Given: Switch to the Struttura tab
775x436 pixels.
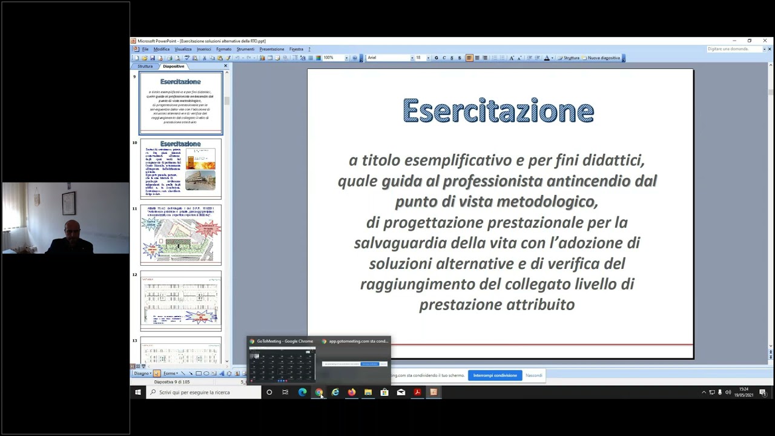Looking at the screenshot, I should (x=145, y=66).
